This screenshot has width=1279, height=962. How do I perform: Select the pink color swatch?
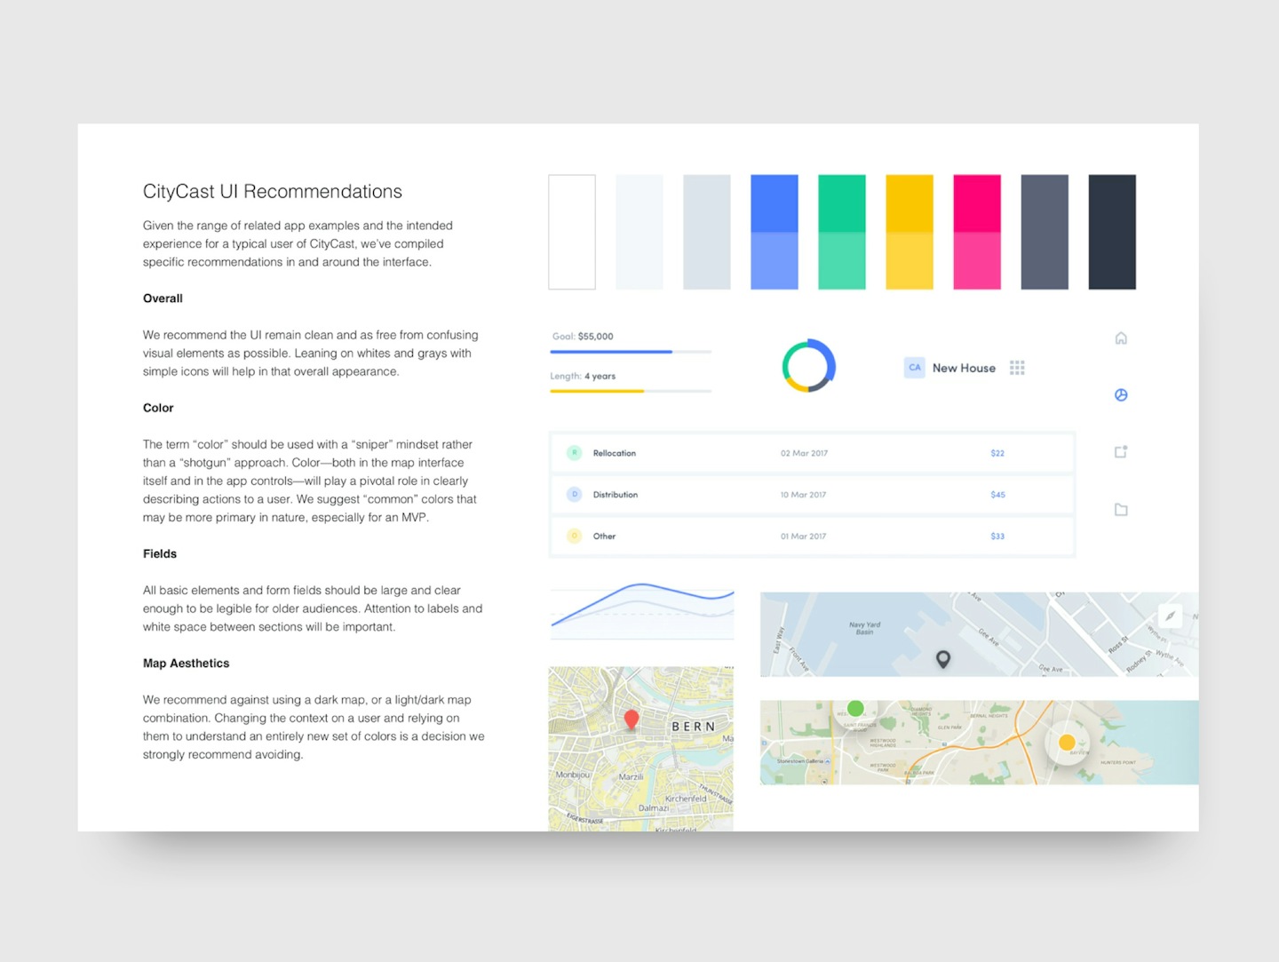(x=976, y=232)
